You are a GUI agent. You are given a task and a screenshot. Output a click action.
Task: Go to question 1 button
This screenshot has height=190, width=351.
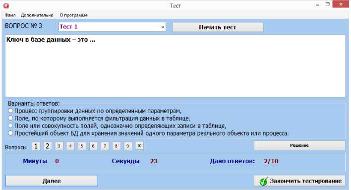[x=36, y=146]
